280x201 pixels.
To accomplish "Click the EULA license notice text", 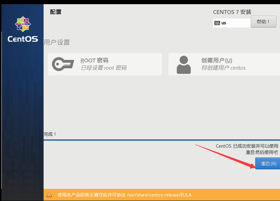I will click(124, 195).
